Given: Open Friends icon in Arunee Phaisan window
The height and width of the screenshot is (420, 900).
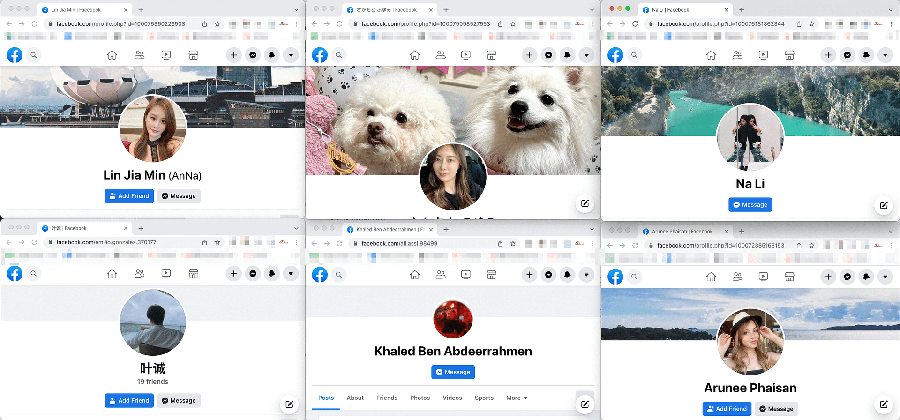Looking at the screenshot, I should 737,277.
